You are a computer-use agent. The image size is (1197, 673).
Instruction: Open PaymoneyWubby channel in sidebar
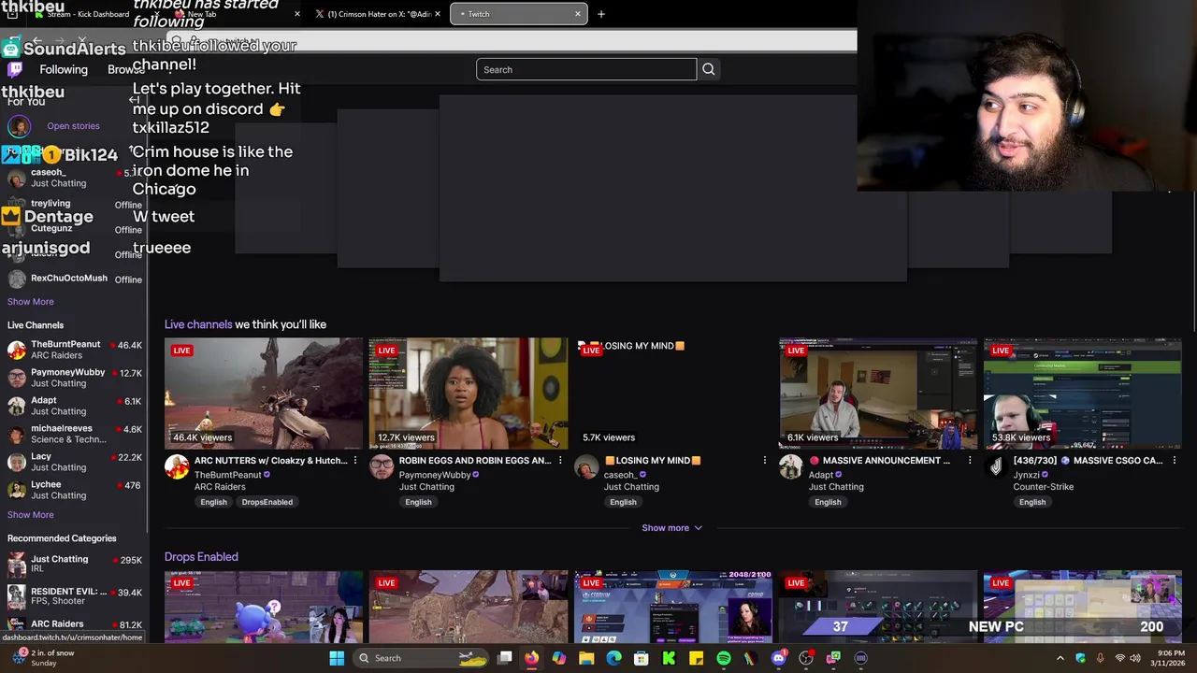(x=74, y=378)
